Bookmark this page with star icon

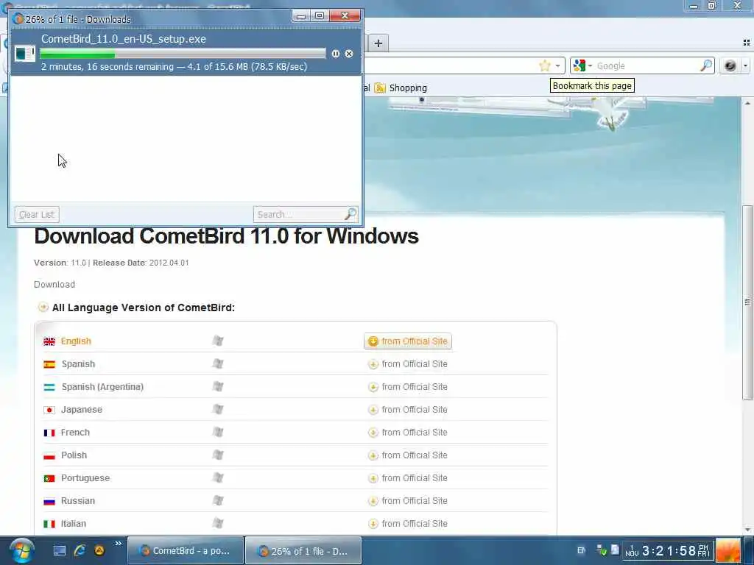[x=544, y=65]
